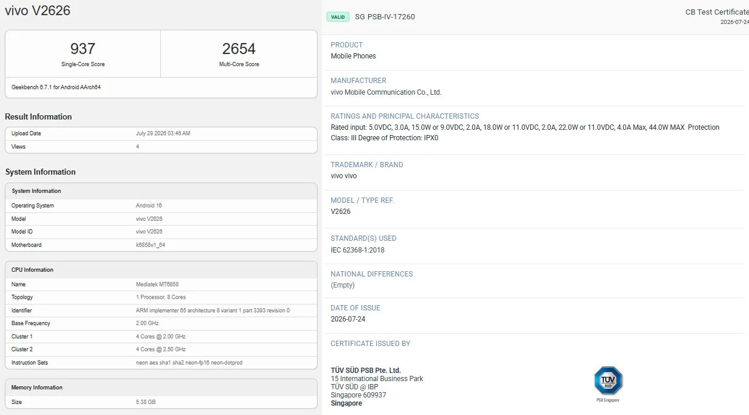Click the Views count value 4
Viewport: 749px width, 415px height.
[138, 147]
